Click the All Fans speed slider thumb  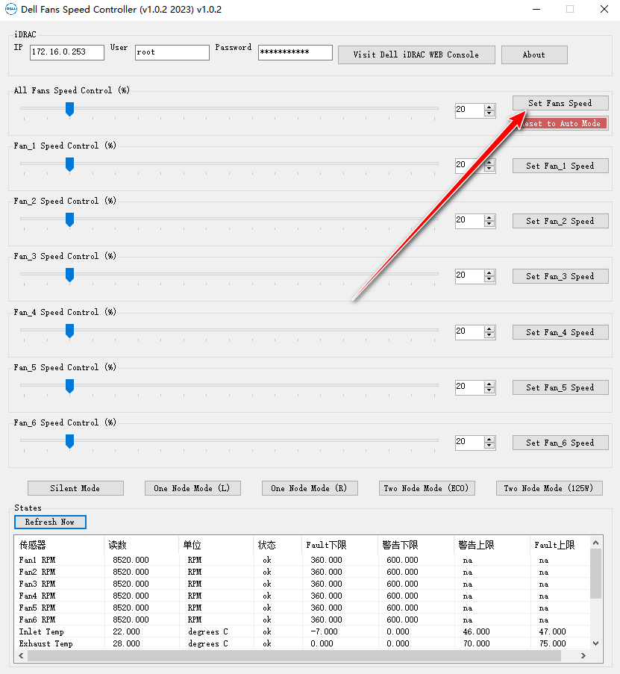pos(69,109)
